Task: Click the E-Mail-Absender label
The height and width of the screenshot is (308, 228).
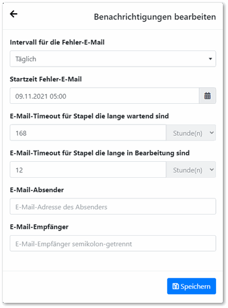Action: 37,190
